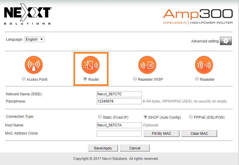
Task: Click the 'Network Name (SSID):' label
Action: tap(24, 94)
